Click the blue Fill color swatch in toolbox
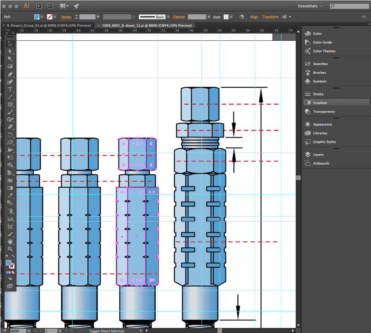Image resolution: width=371 pixels, height=333 pixels. 8,263
